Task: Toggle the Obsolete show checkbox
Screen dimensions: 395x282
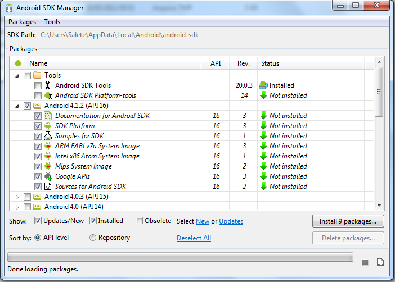Action: pyautogui.click(x=139, y=221)
